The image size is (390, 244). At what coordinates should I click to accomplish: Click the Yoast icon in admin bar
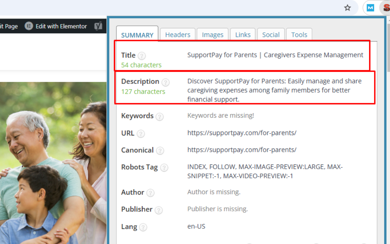(98, 26)
